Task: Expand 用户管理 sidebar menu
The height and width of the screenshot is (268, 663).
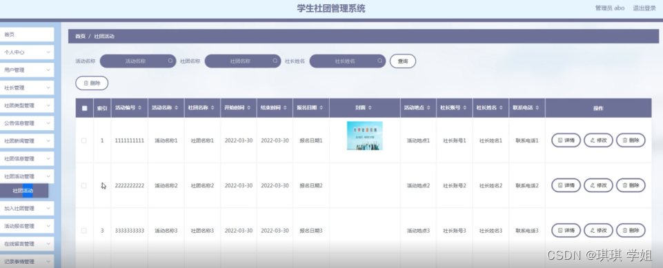Action: (x=27, y=70)
